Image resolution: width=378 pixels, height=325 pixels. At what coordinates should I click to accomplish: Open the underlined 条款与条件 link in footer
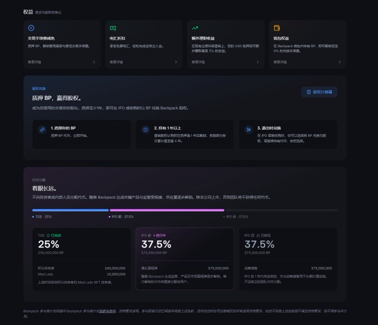click(x=107, y=311)
